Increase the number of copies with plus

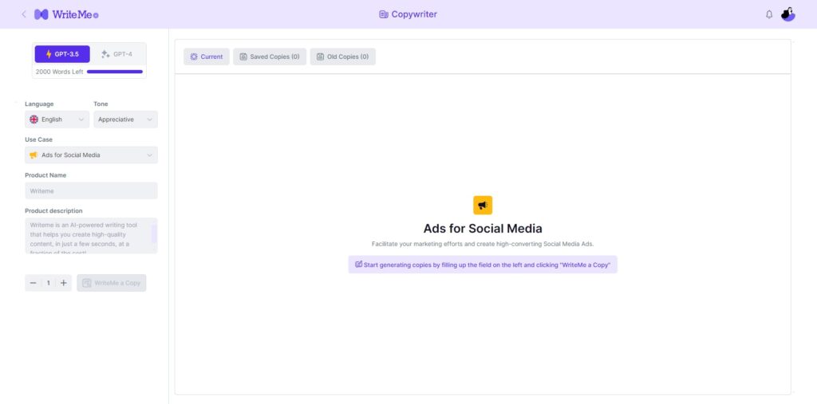pyautogui.click(x=64, y=283)
